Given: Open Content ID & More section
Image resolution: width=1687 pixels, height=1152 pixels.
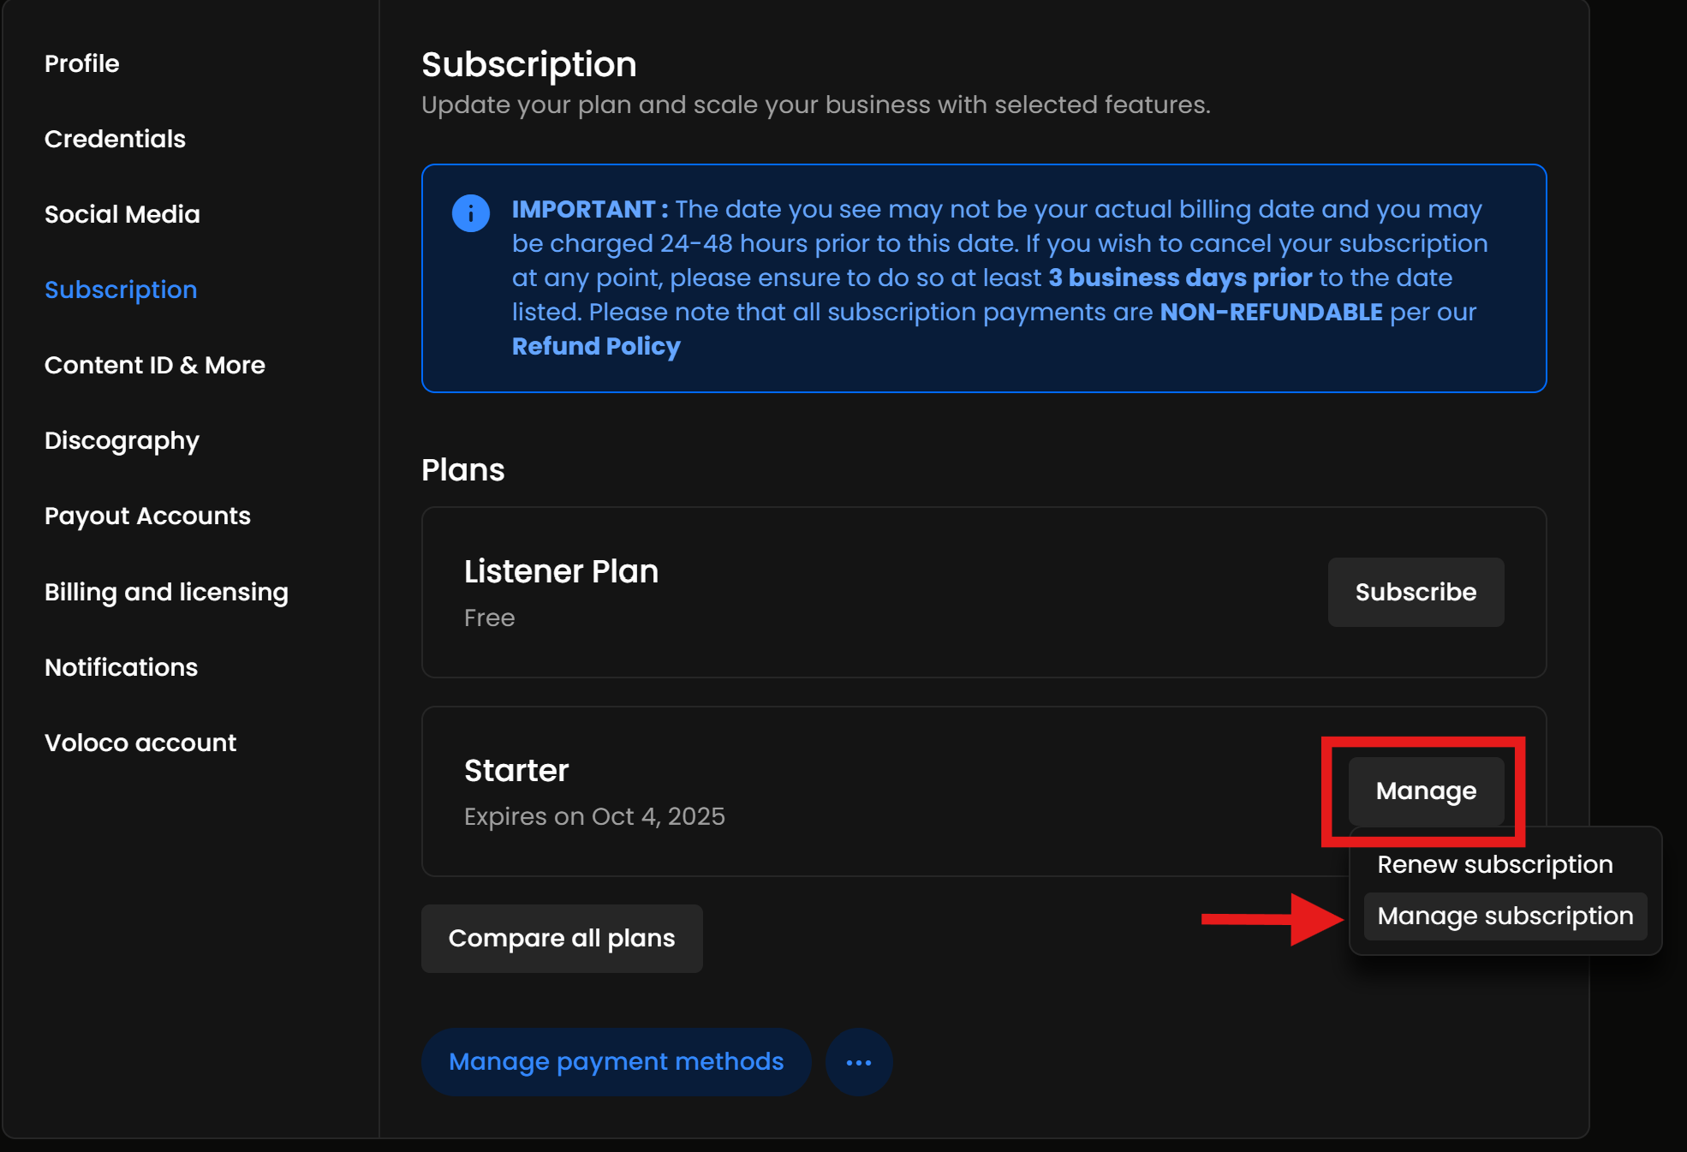Looking at the screenshot, I should [155, 365].
